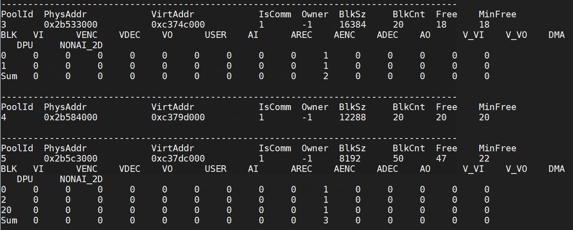Select BlkSz value 12288

(352, 117)
